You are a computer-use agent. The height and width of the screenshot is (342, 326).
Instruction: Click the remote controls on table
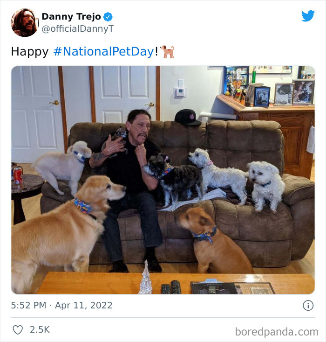tap(171, 287)
